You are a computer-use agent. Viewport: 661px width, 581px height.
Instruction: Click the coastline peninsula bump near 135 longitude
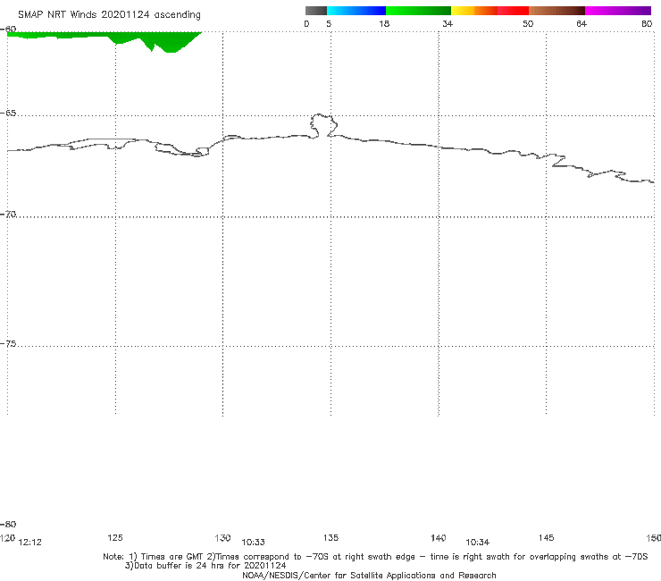323,125
